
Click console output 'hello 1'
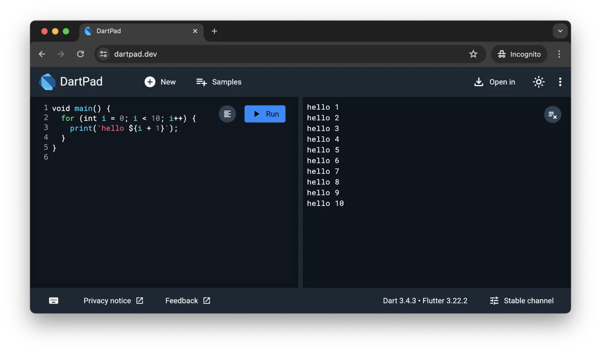coord(323,107)
